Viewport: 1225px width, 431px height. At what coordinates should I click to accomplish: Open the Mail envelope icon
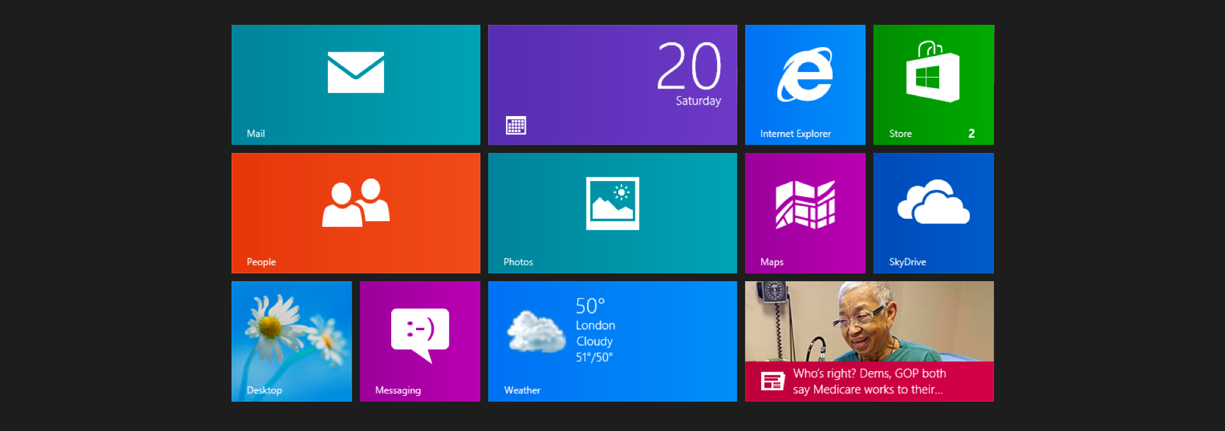coord(355,72)
